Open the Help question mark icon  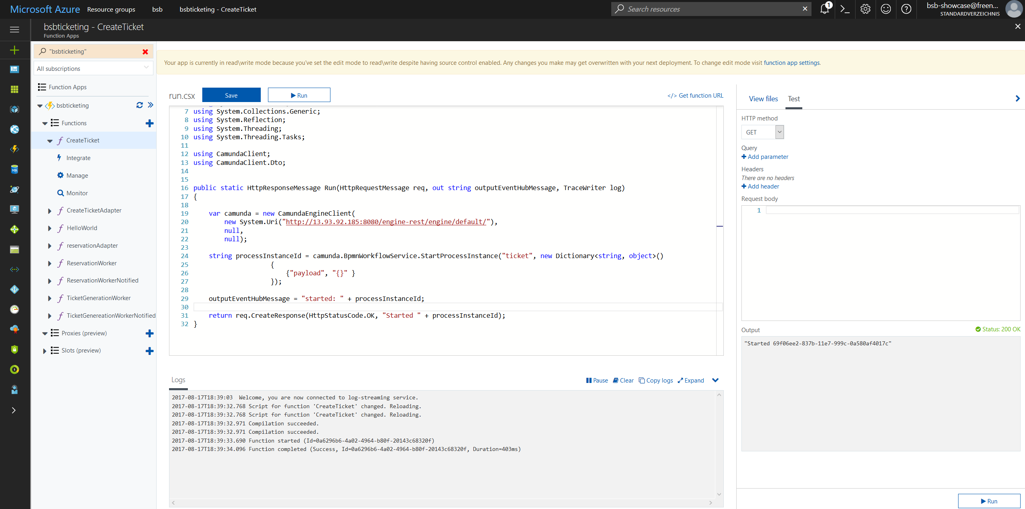[x=906, y=9]
